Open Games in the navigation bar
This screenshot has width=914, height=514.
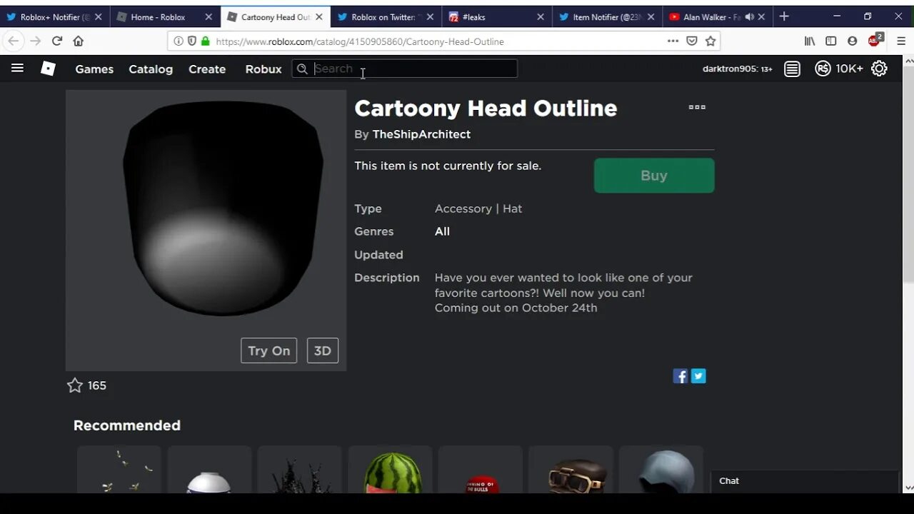tap(94, 69)
